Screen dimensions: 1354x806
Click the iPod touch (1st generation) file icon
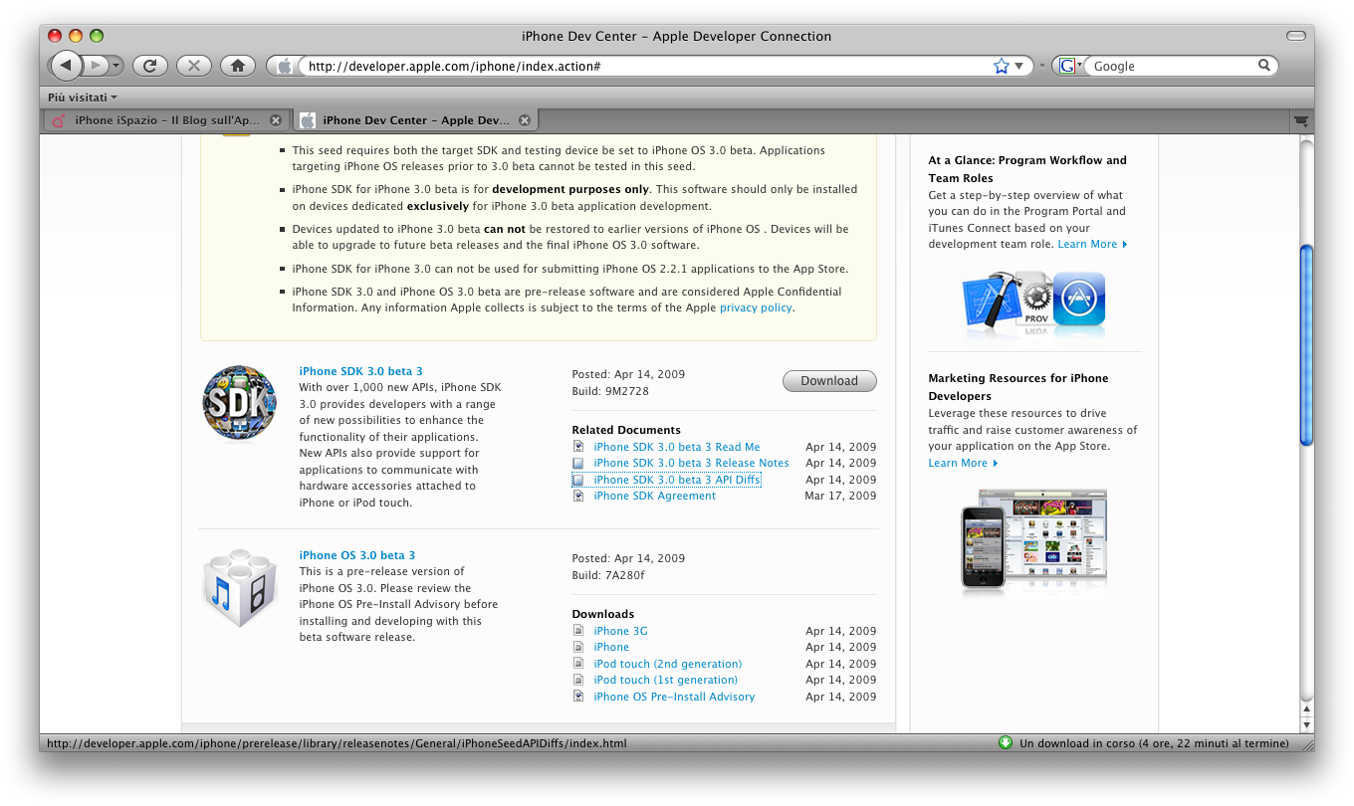(x=577, y=680)
